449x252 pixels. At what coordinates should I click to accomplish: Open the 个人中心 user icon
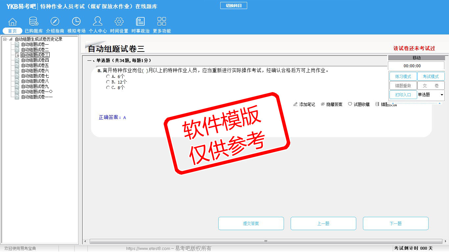[98, 22]
